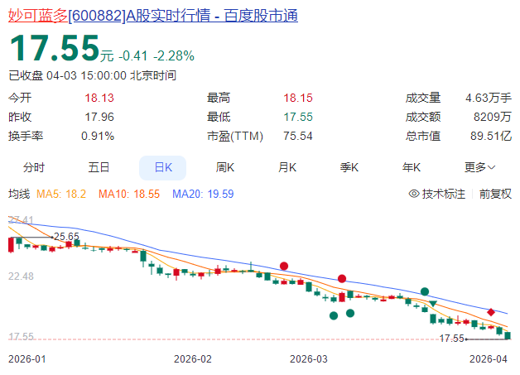The height and width of the screenshot is (375, 520).
Task: Click the -2.28% change percentage
Action: pos(174,55)
